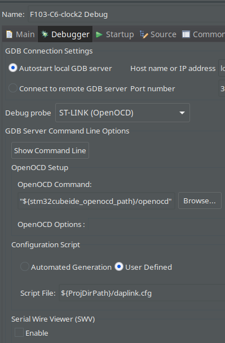This screenshot has height=343, width=225.
Task: Click the Script File path field
Action: pyautogui.click(x=142, y=293)
